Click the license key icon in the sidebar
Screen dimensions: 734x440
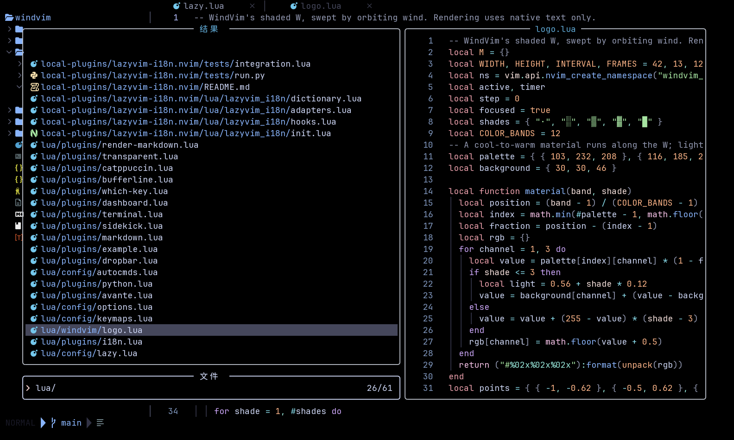18,191
